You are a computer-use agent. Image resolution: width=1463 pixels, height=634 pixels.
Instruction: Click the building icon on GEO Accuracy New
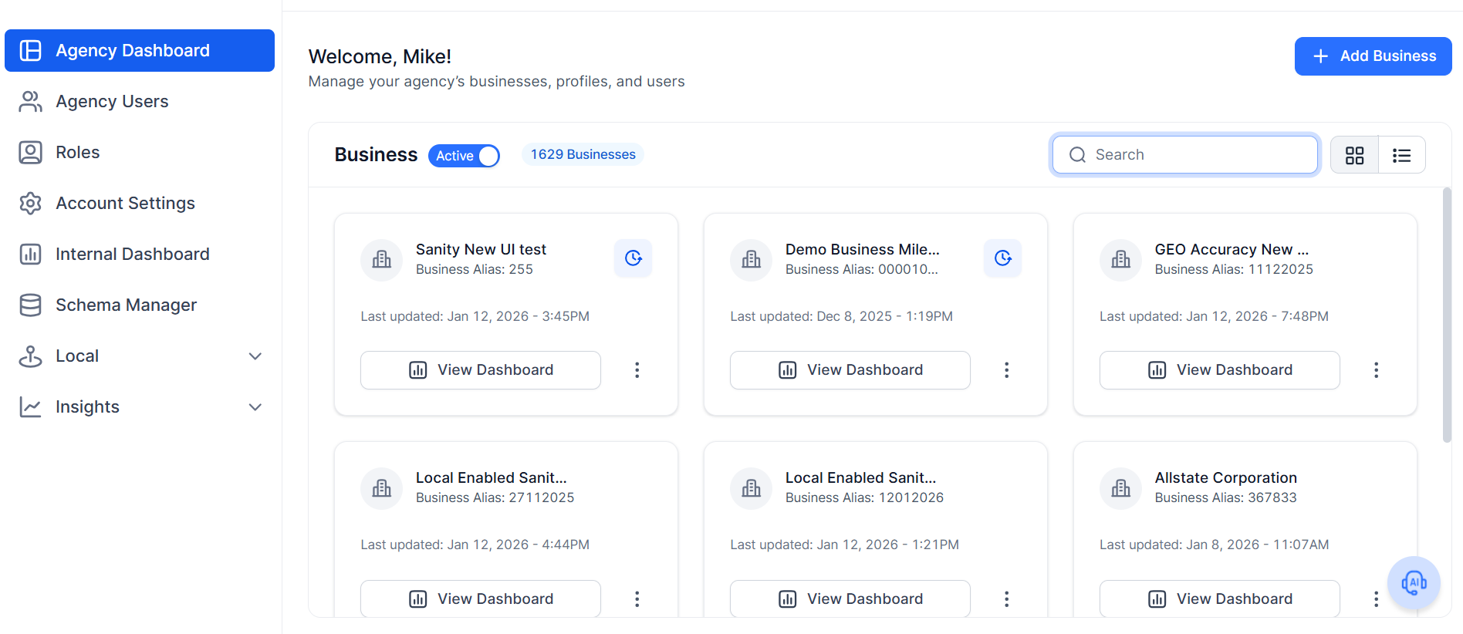[1120, 259]
